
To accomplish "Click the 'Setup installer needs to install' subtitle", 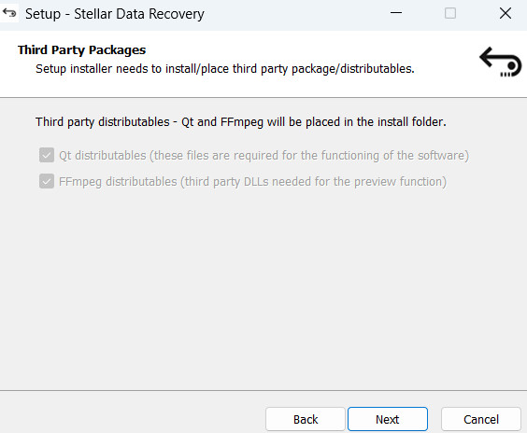I will pos(225,69).
